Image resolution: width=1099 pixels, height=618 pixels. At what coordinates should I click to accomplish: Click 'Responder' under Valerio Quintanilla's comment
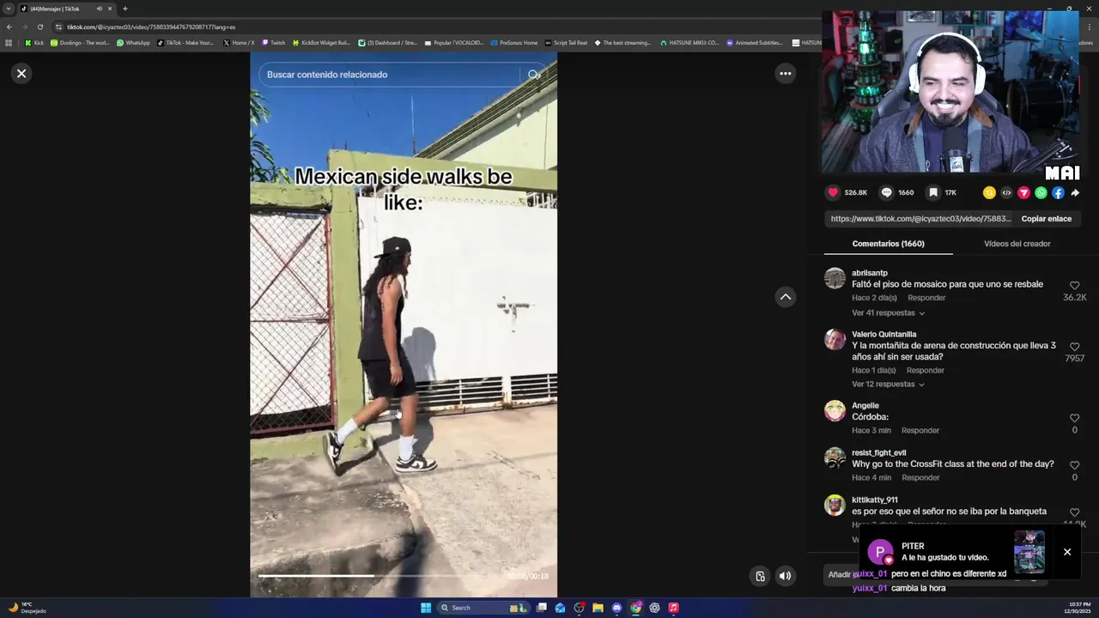click(x=925, y=371)
